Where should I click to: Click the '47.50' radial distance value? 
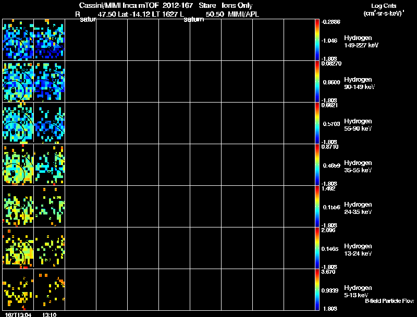click(x=107, y=15)
